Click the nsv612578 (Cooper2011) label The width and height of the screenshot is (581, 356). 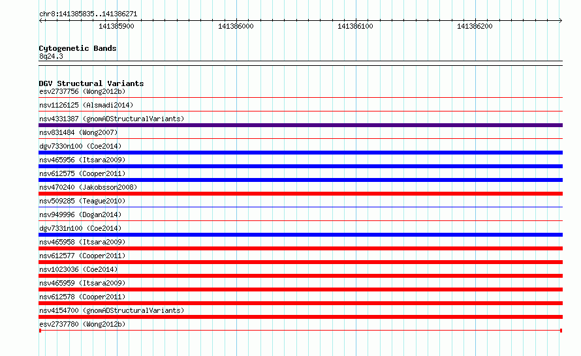coord(82,297)
